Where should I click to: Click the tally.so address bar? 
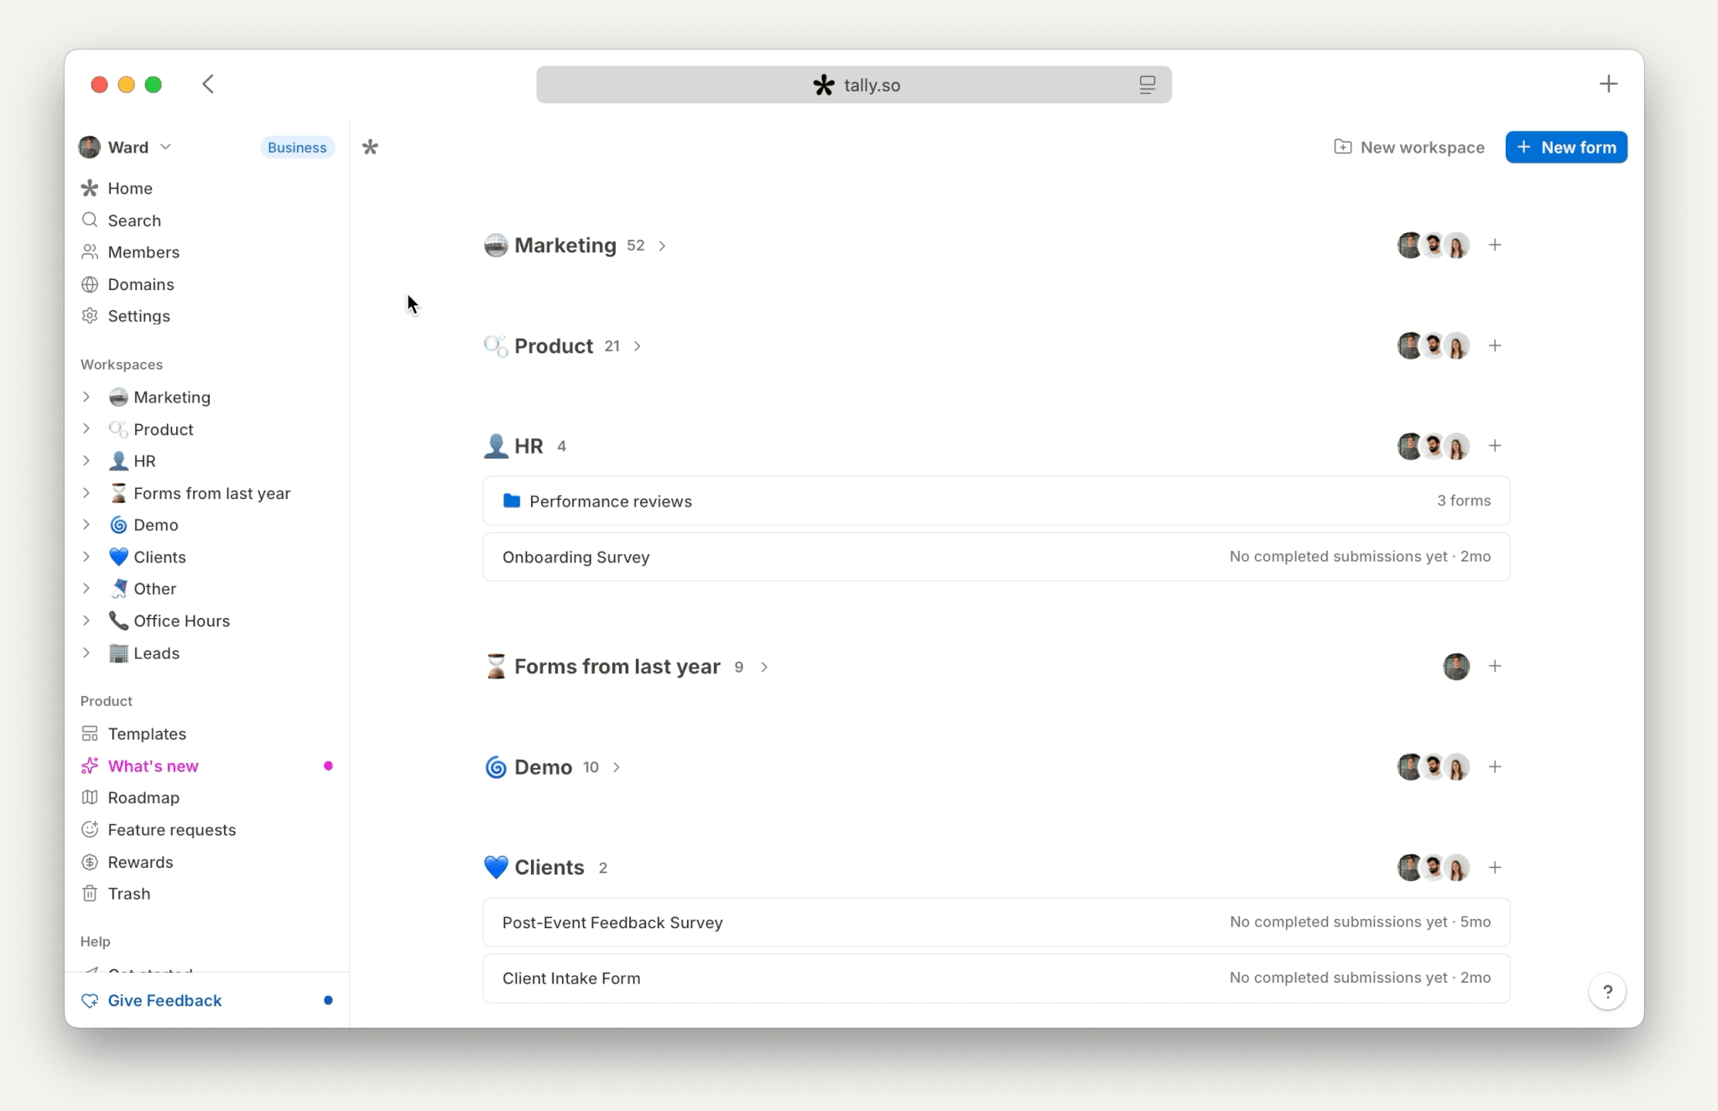pyautogui.click(x=854, y=85)
